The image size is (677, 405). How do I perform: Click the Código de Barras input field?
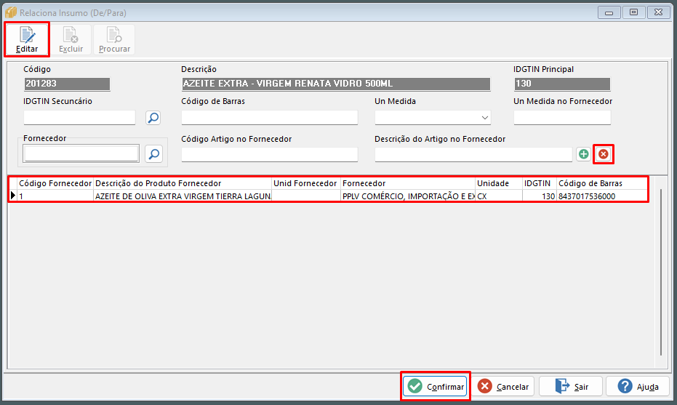(269, 118)
